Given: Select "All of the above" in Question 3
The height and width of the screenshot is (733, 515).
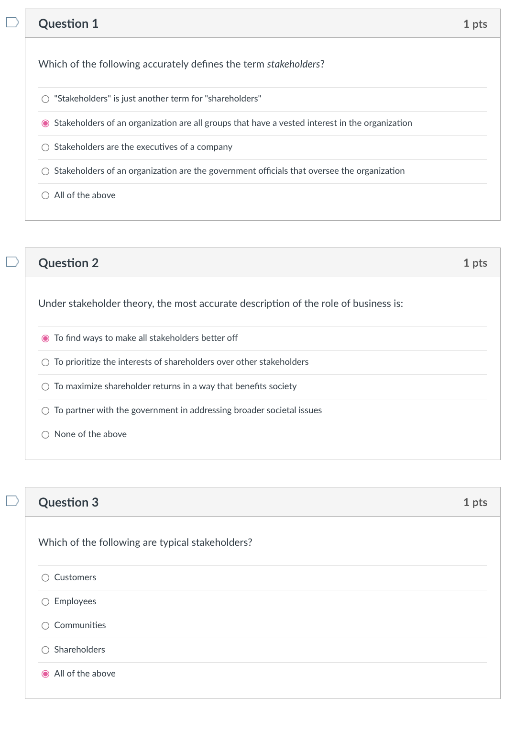Looking at the screenshot, I should pyautogui.click(x=45, y=674).
